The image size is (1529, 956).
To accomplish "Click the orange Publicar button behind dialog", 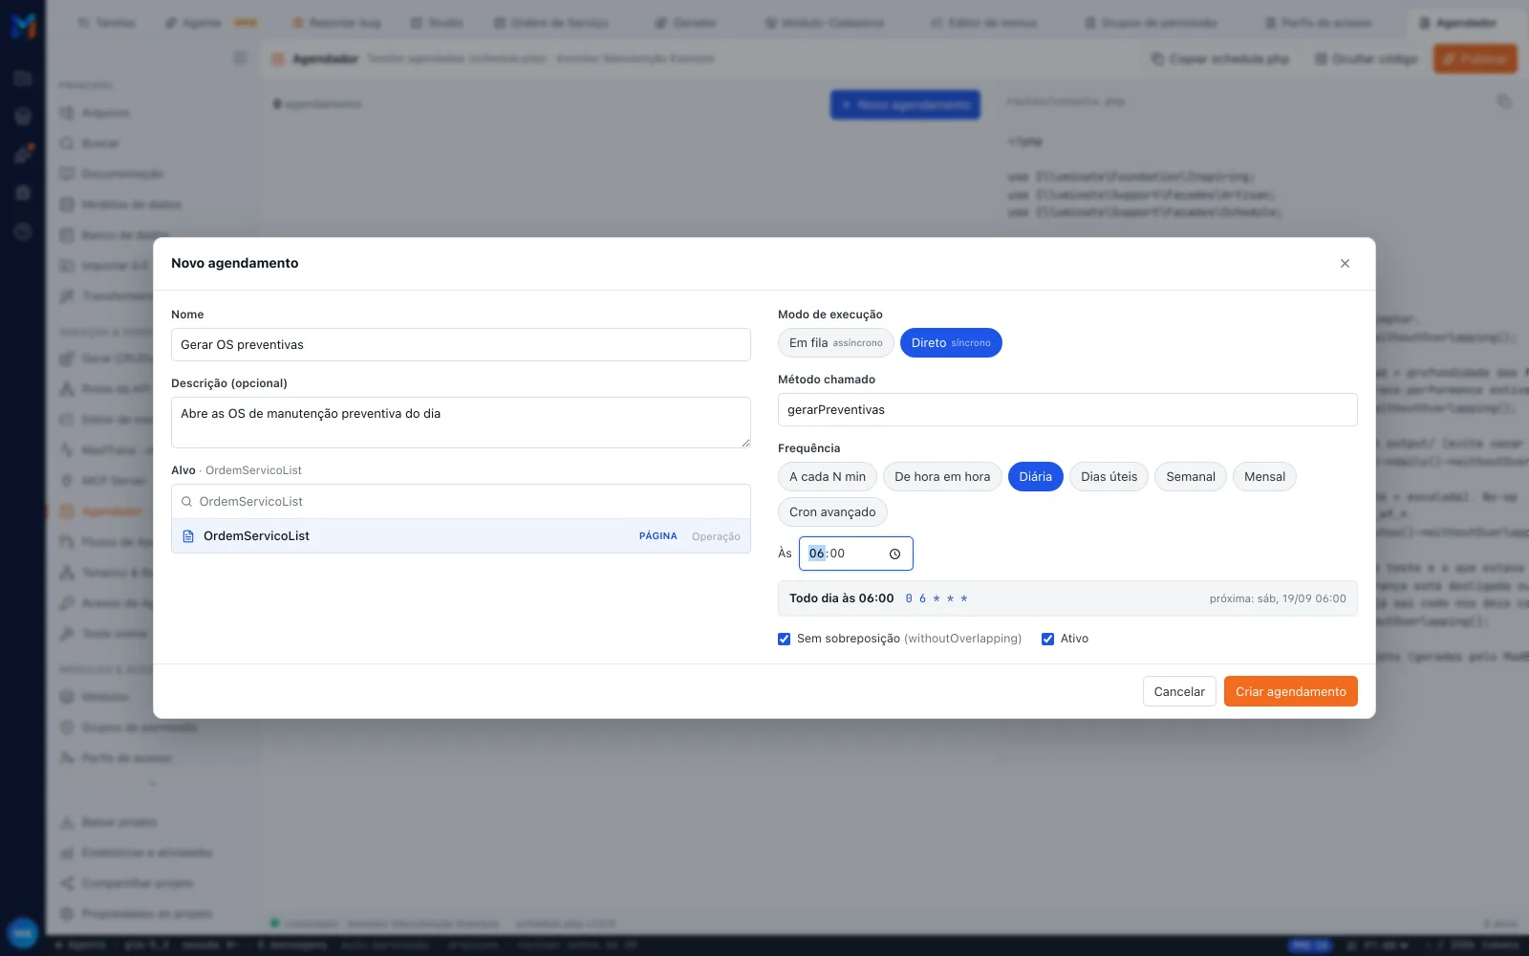I will point(1475,58).
